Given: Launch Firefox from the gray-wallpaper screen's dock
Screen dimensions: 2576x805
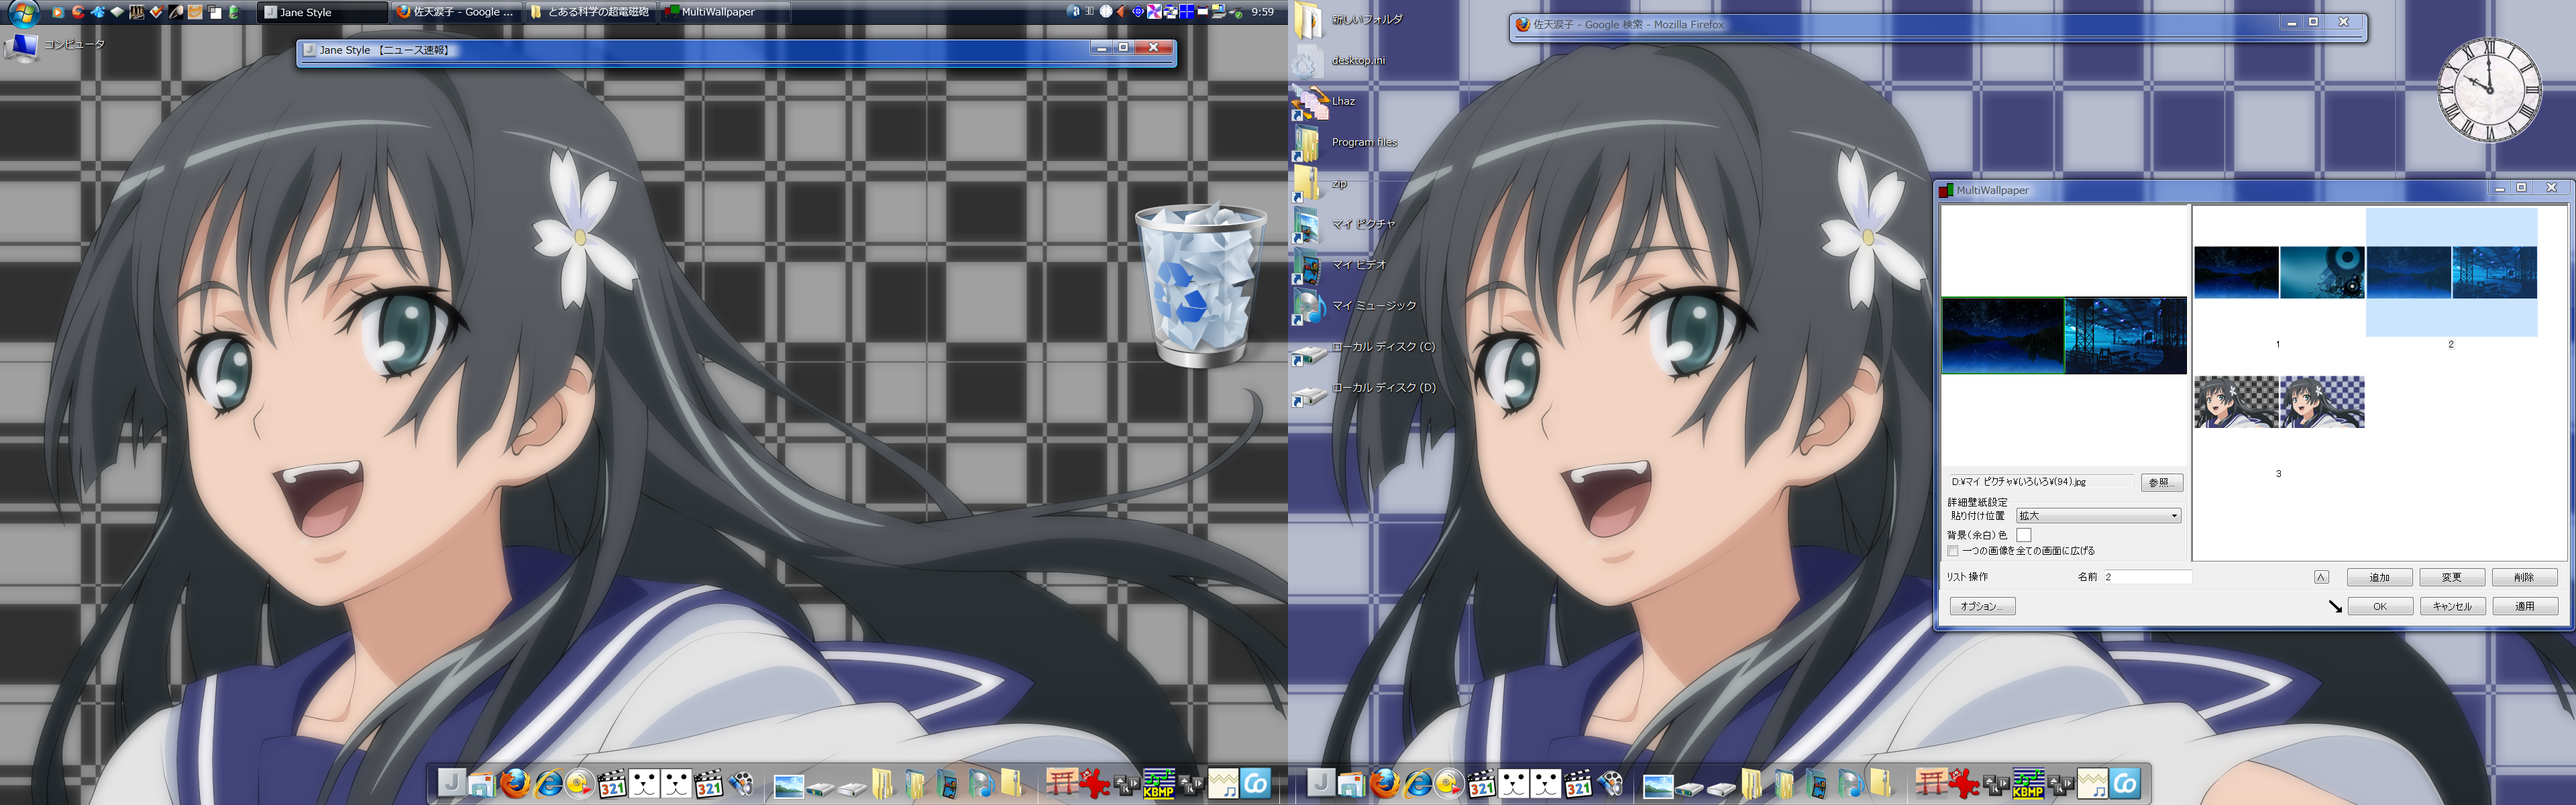Looking at the screenshot, I should click(x=516, y=783).
